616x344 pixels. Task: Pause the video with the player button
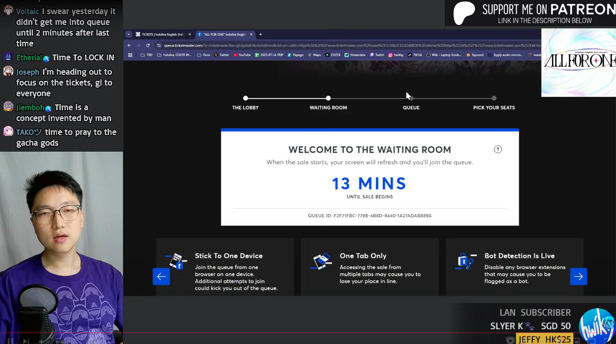tap(10, 341)
